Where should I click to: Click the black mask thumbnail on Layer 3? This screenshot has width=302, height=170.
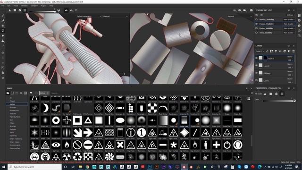click(265, 58)
